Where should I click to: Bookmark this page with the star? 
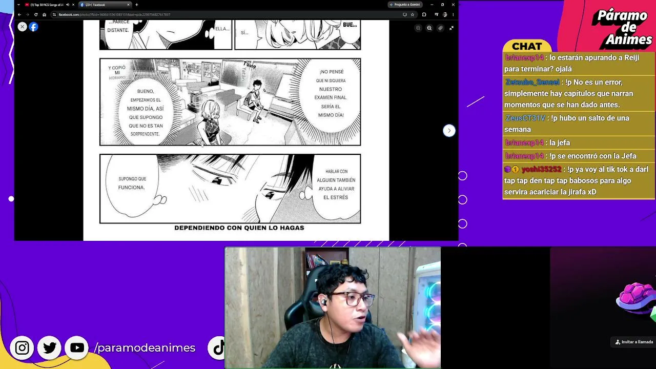tap(412, 14)
